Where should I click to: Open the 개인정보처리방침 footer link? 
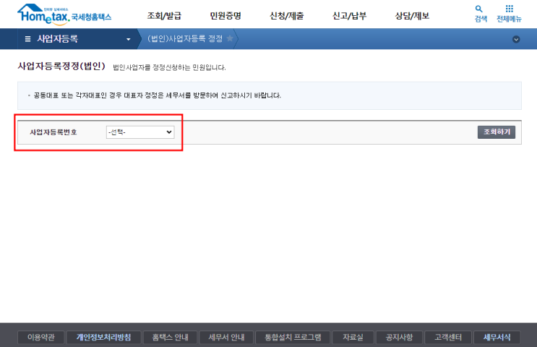tap(103, 337)
